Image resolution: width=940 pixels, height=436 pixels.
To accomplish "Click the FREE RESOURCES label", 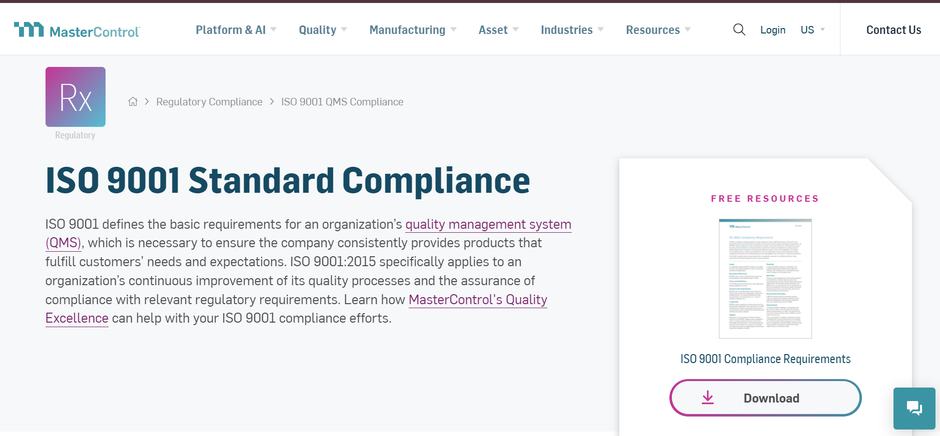I will (x=765, y=199).
